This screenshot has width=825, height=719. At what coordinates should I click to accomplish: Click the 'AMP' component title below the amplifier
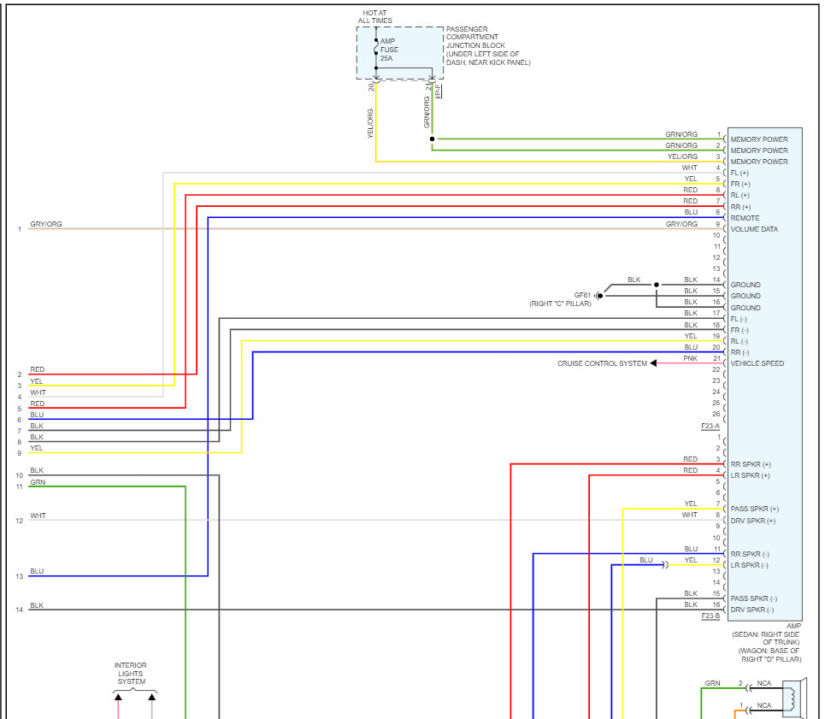(793, 626)
